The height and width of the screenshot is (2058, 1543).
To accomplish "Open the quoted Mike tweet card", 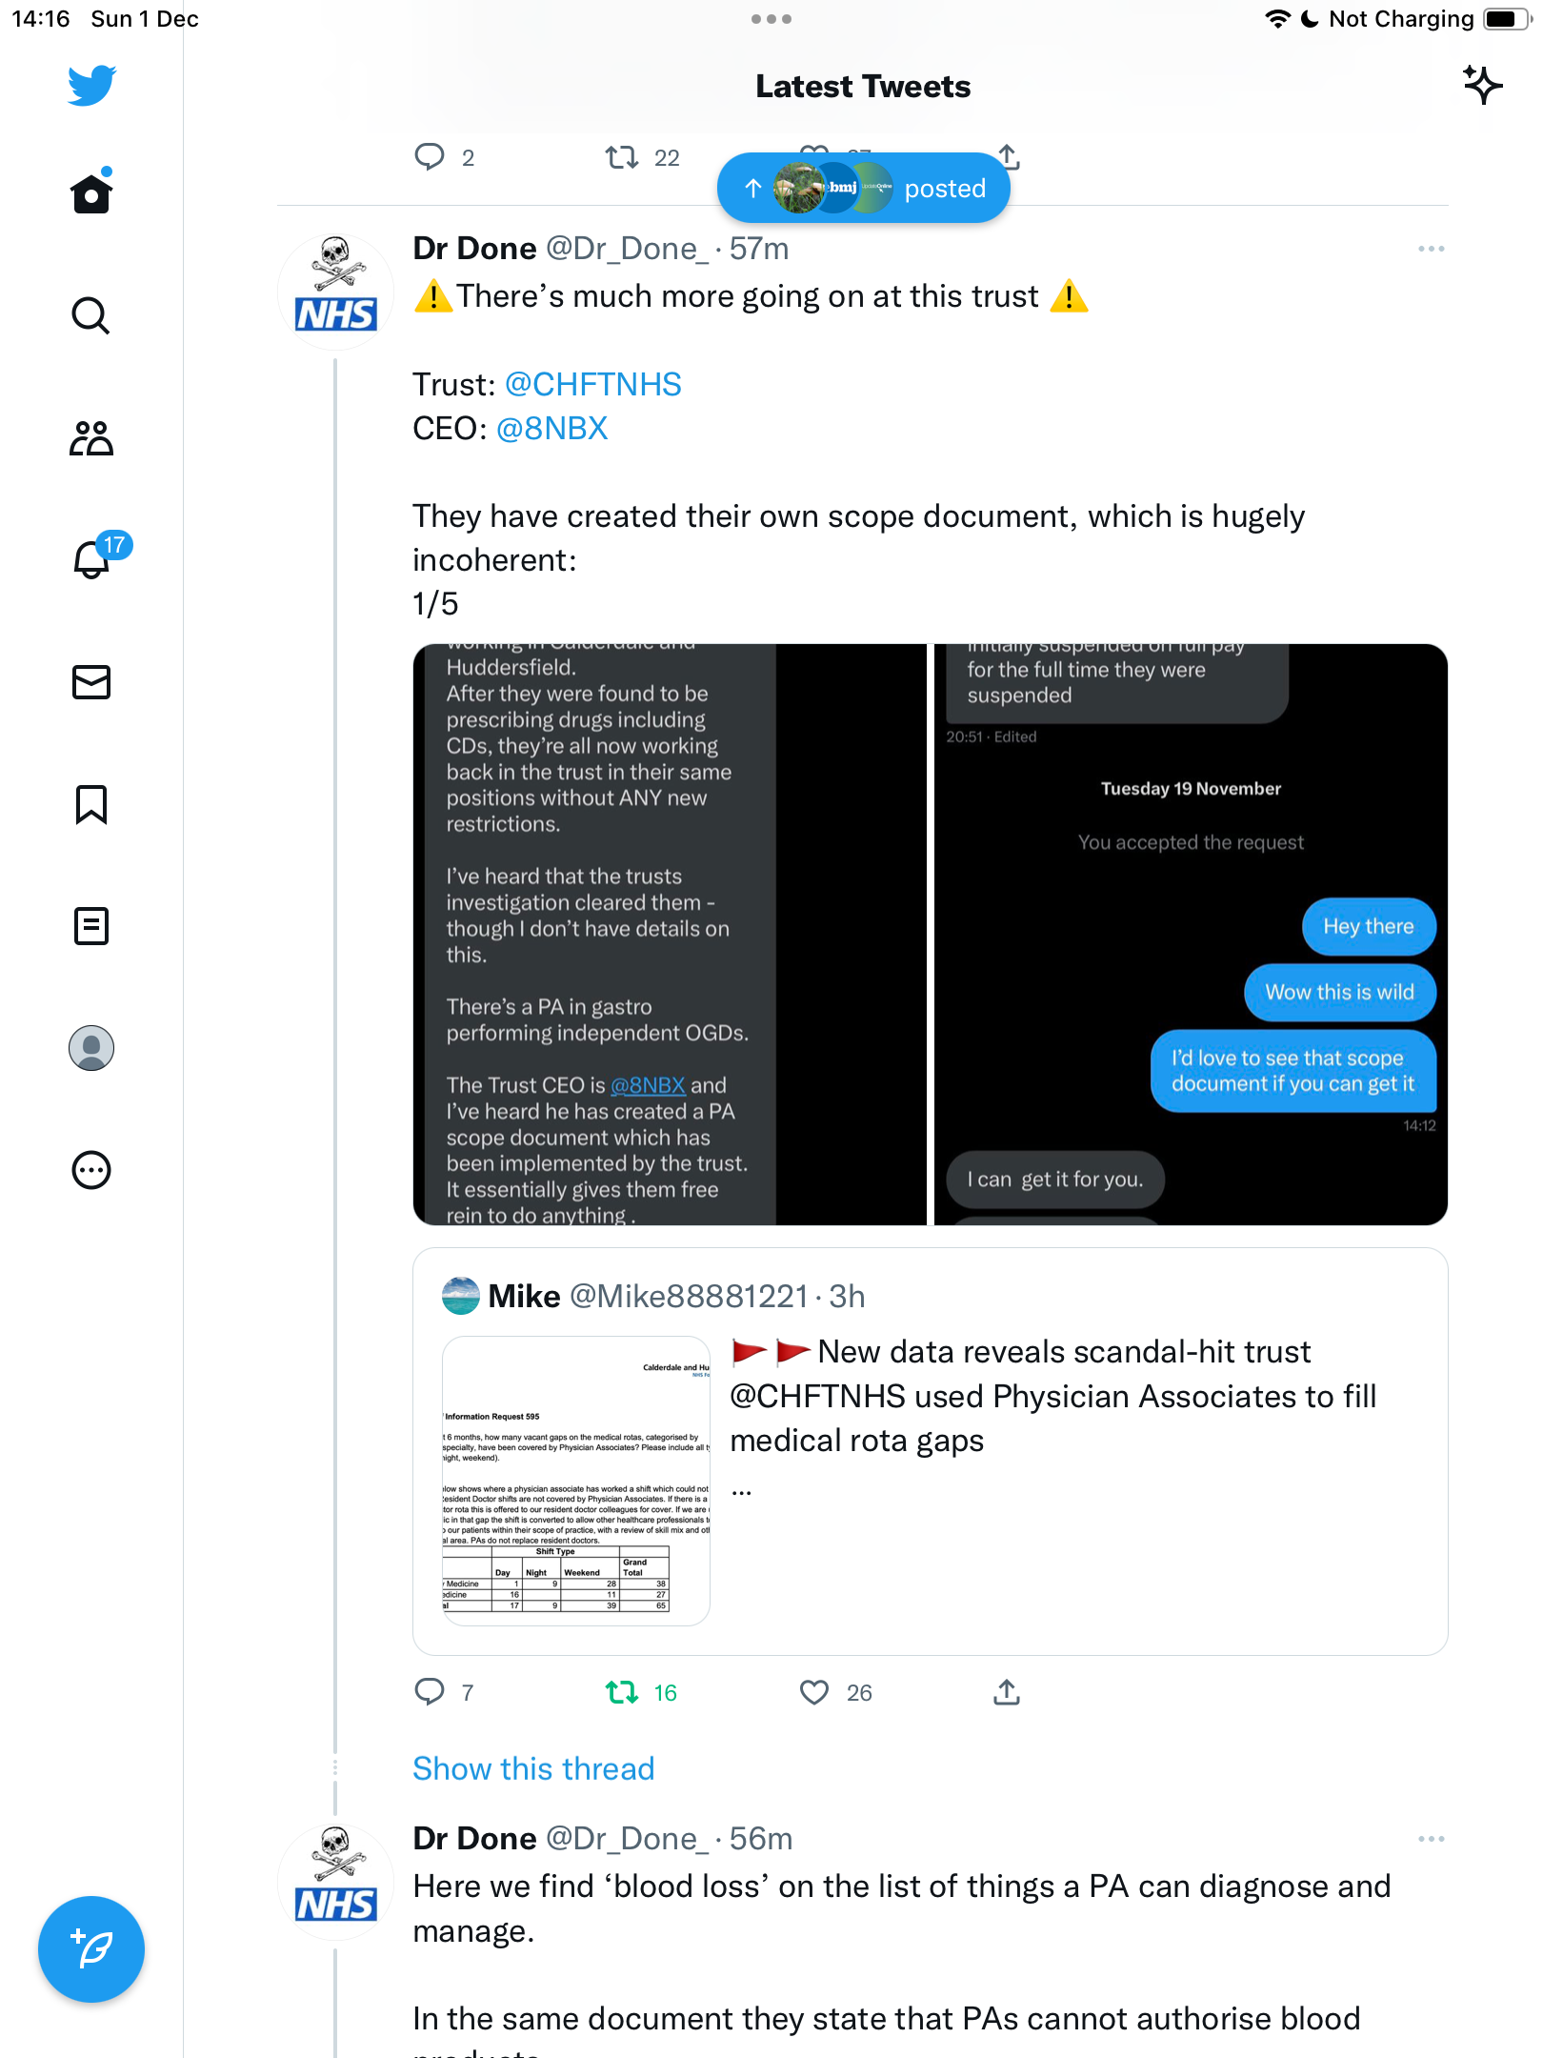I will pos(930,1451).
